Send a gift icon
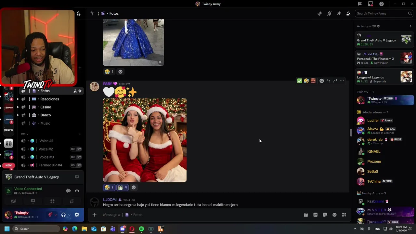 tap(306, 215)
